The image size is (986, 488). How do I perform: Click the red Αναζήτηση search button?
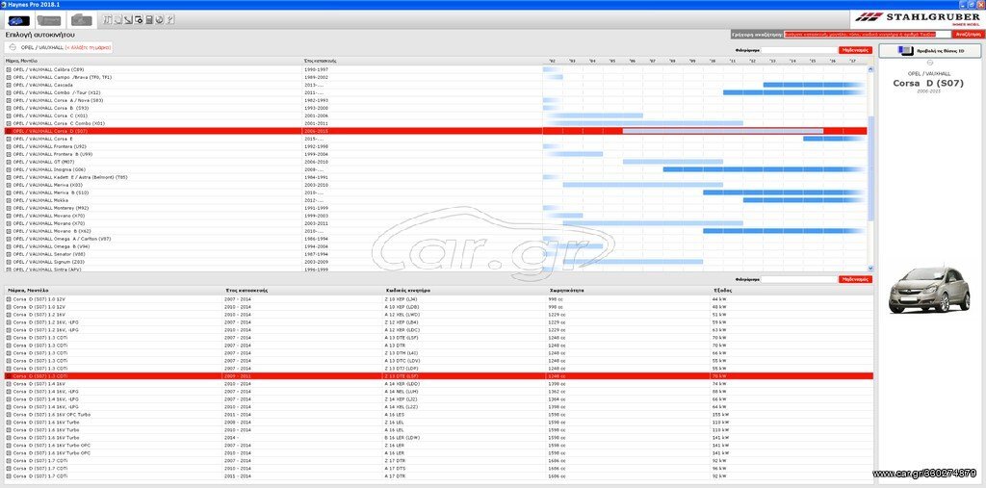pos(968,35)
